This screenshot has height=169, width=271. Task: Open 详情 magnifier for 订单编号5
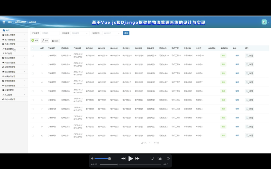(249, 100)
